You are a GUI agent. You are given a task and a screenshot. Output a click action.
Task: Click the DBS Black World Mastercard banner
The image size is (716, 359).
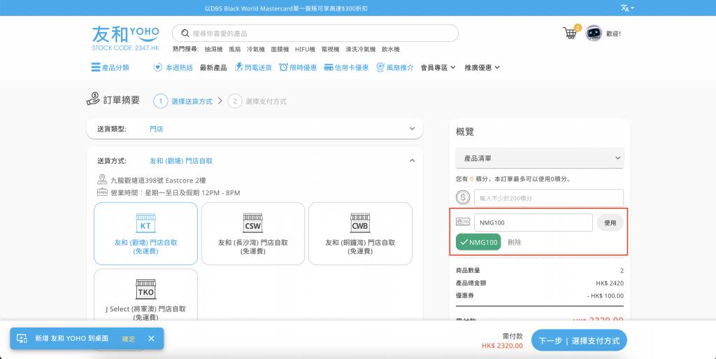(x=286, y=8)
